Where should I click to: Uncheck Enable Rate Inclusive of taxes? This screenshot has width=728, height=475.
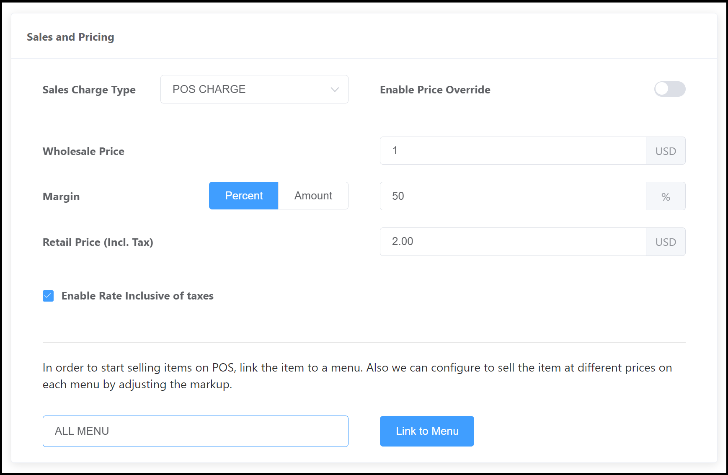click(48, 296)
